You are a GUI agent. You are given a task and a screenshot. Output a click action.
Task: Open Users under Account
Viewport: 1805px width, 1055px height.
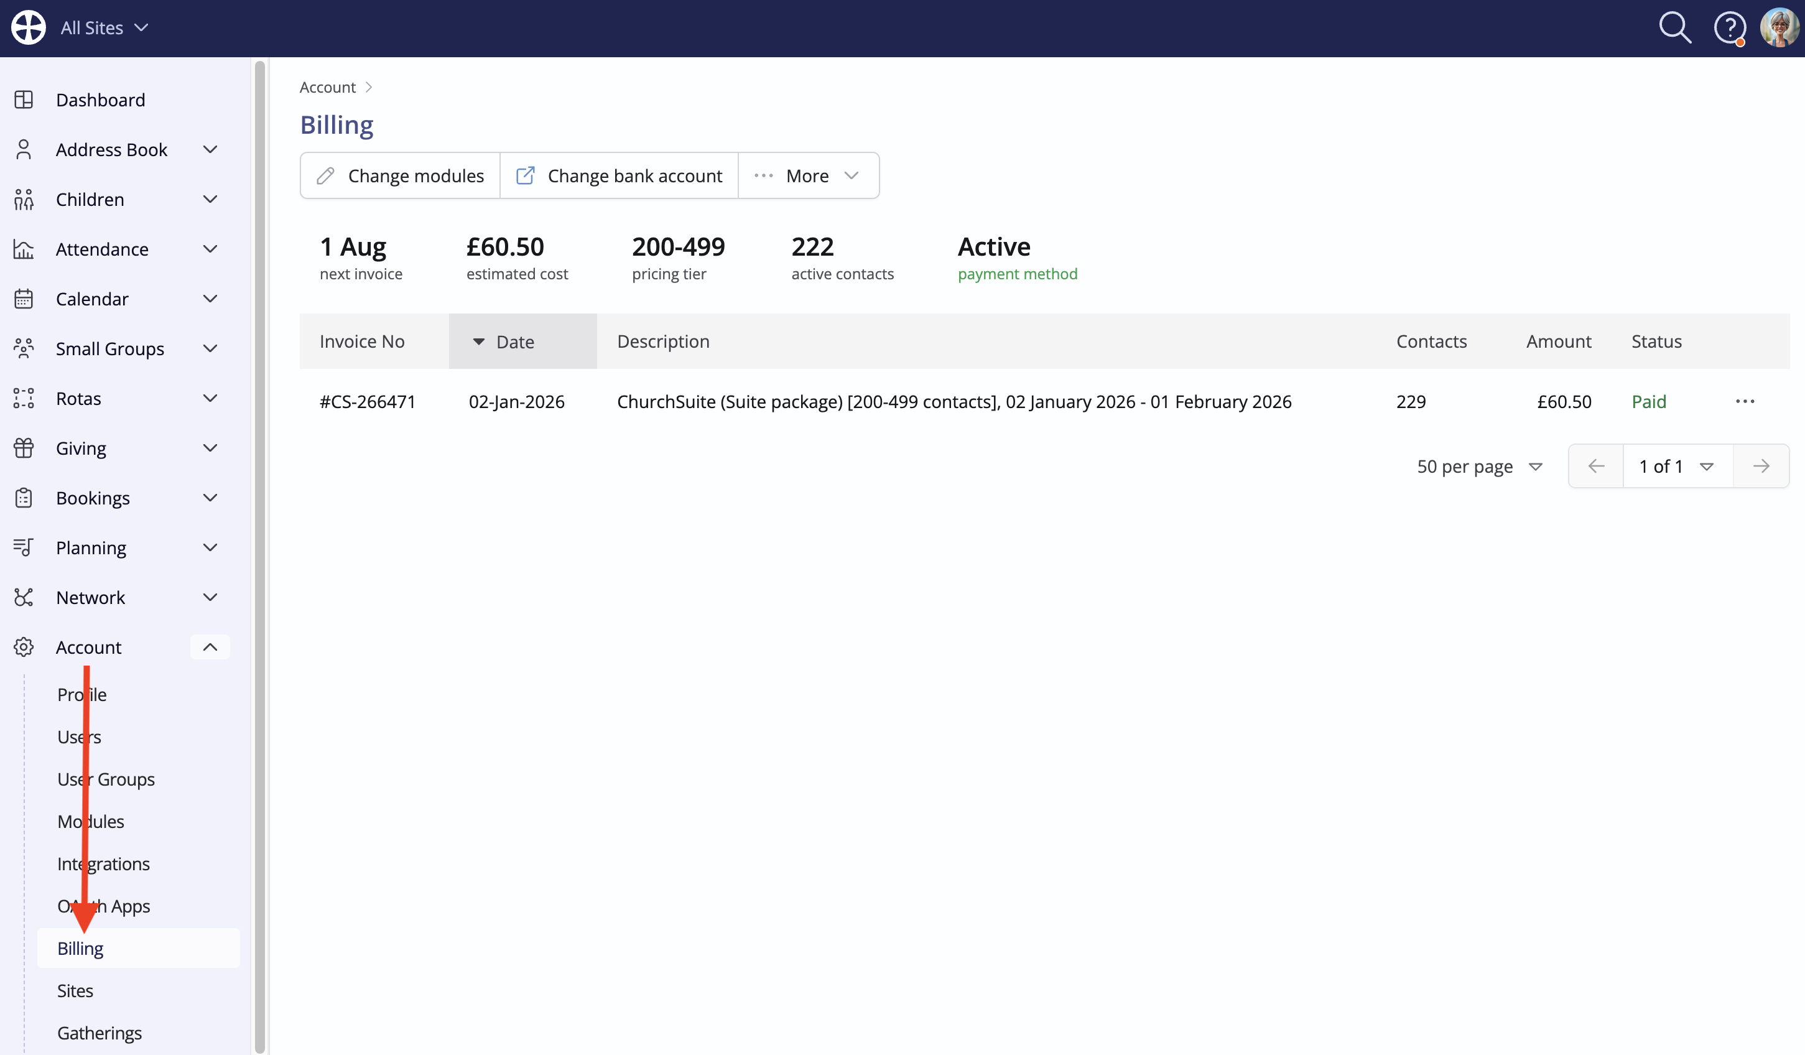[x=79, y=737]
